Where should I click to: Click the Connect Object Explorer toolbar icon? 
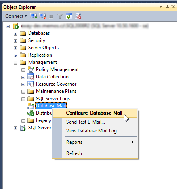coord(34,17)
